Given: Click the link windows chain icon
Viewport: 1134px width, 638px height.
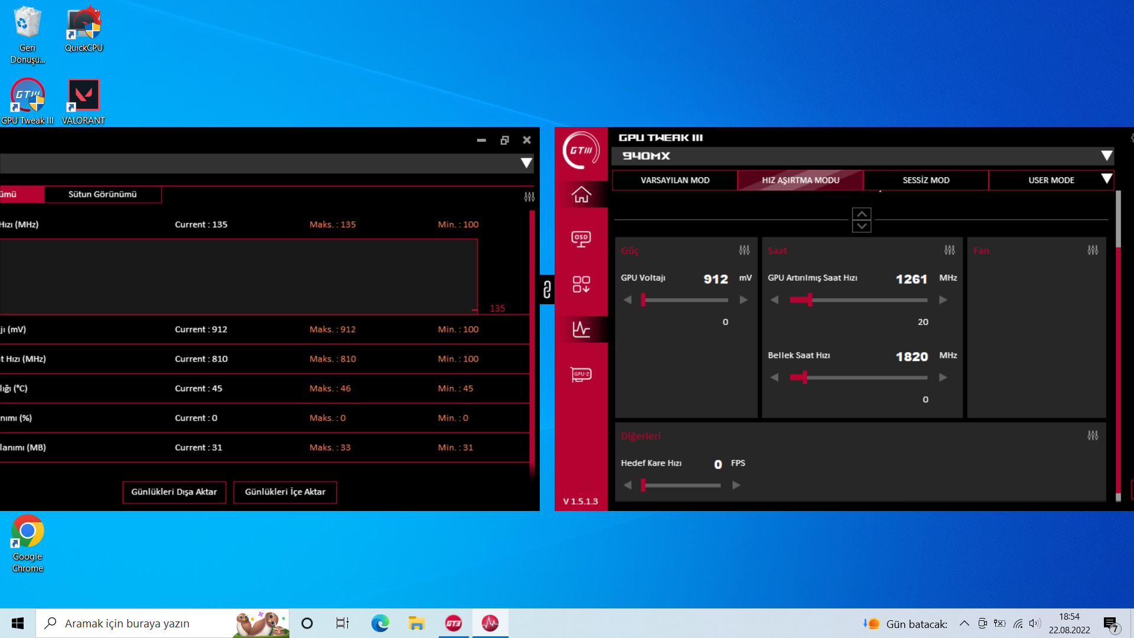Looking at the screenshot, I should 547,289.
